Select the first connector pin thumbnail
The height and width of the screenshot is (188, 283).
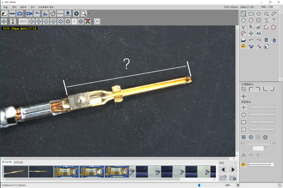click(16, 172)
